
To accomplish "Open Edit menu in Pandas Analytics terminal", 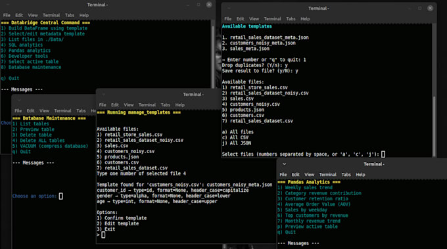I will pyautogui.click(x=296, y=174).
